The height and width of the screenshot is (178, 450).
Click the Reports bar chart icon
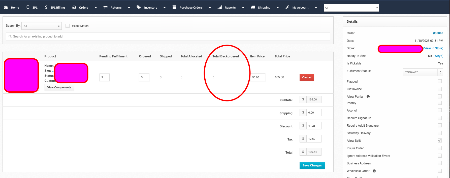click(220, 7)
